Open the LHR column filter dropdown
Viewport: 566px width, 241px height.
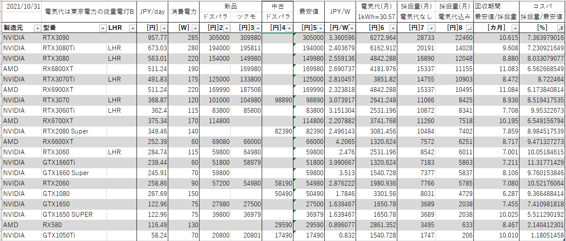coord(133,28)
